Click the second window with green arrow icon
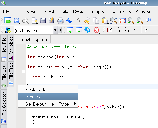158x128 pixels. (79, 30)
